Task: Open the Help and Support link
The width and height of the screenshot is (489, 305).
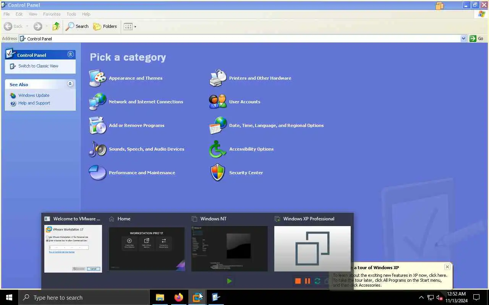Action: pos(34,103)
